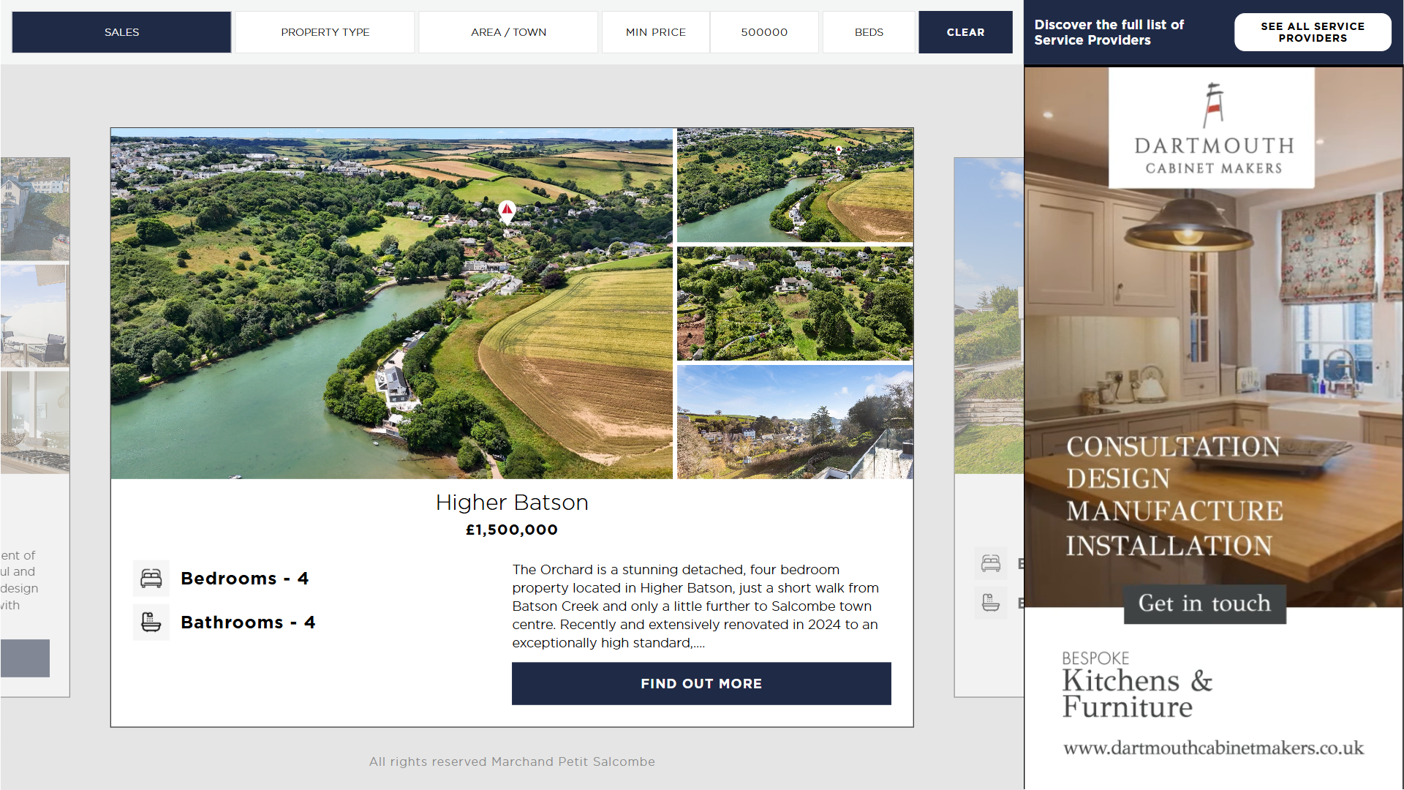Viewport: 1404px width, 790px height.
Task: Click the bathtub icon on the next property card
Action: pyautogui.click(x=991, y=603)
